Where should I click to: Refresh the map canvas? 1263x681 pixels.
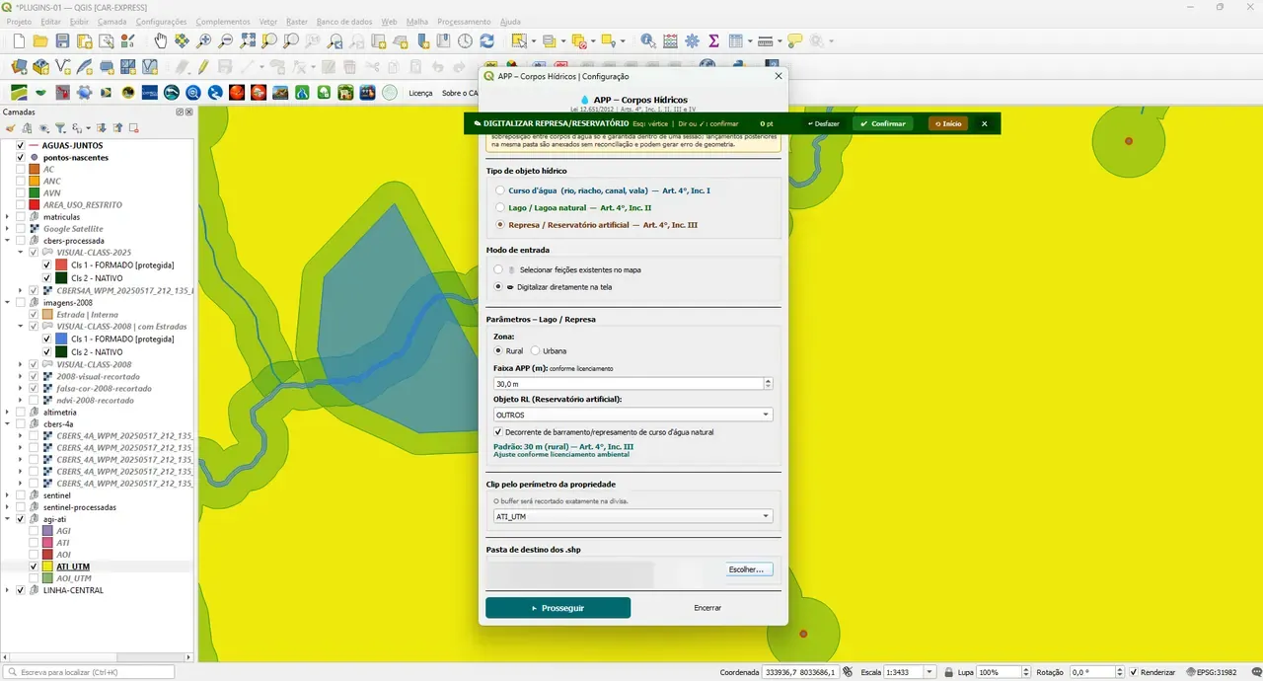[x=486, y=41]
